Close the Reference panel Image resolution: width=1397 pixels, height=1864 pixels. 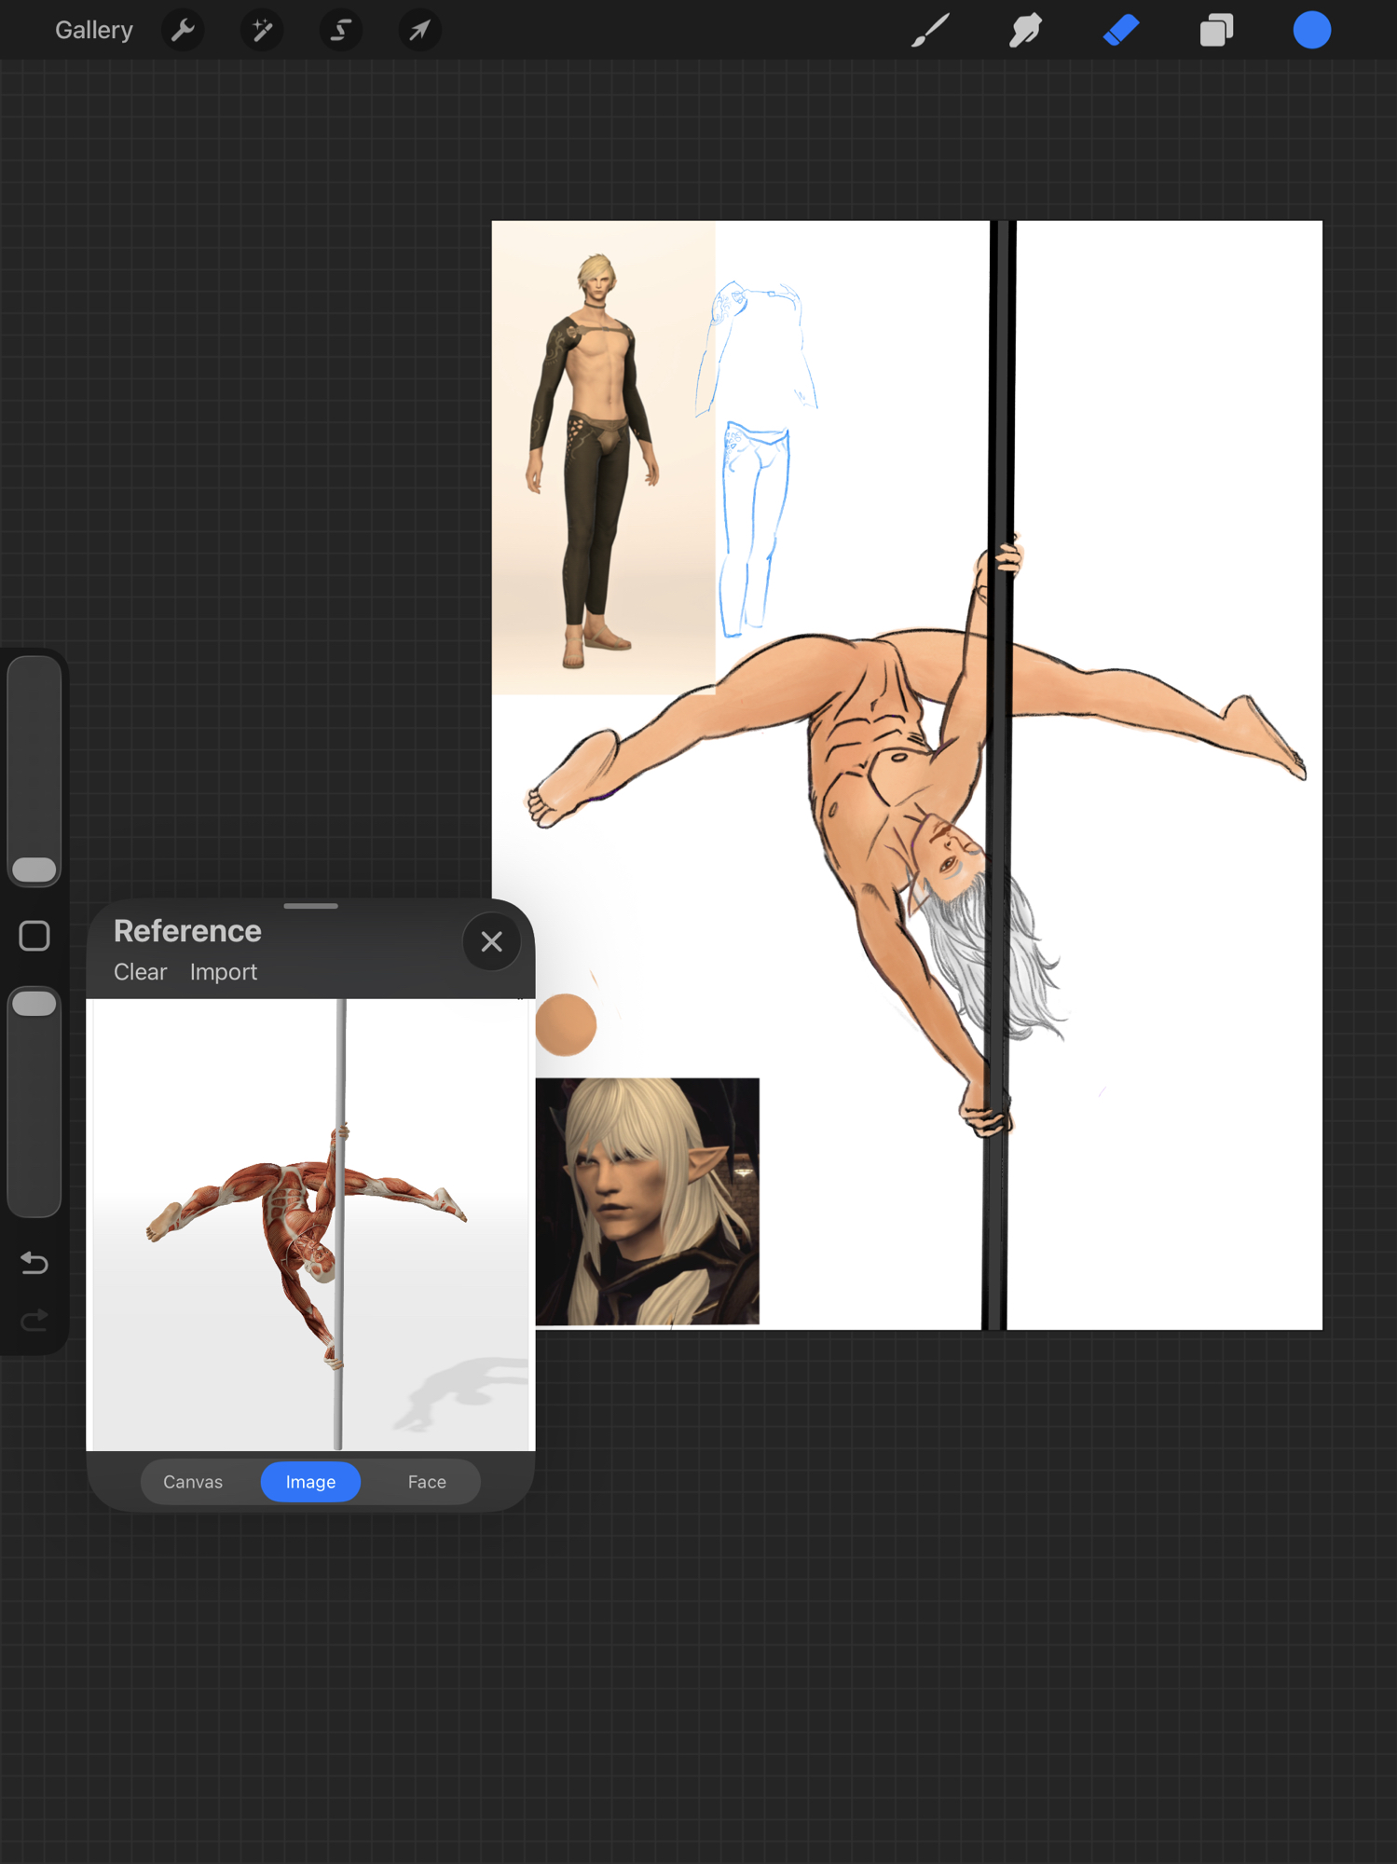click(x=491, y=941)
